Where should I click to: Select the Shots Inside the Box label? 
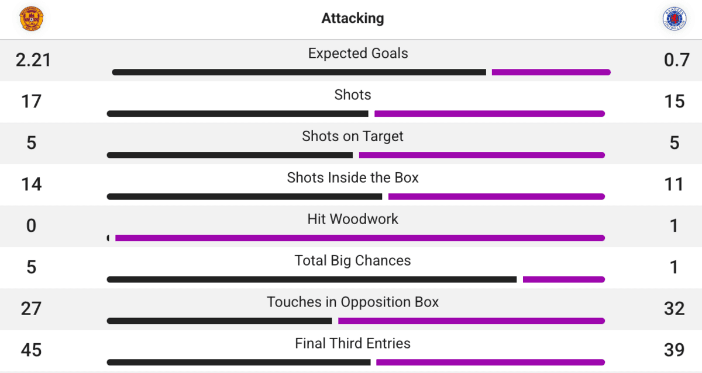[x=353, y=177]
